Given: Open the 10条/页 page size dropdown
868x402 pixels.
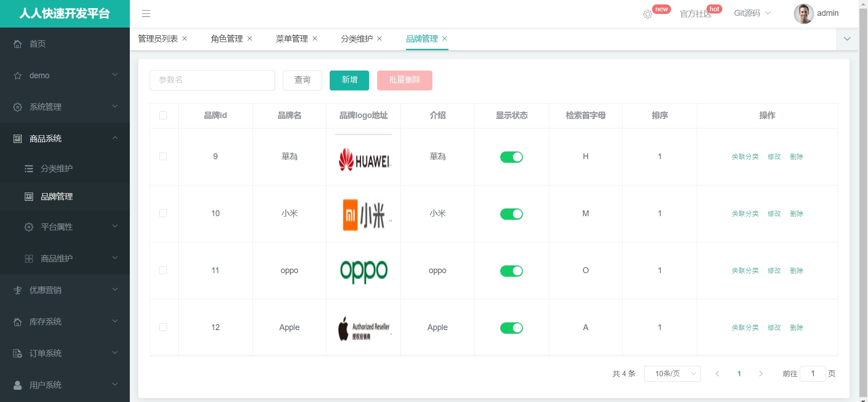Looking at the screenshot, I should 672,374.
